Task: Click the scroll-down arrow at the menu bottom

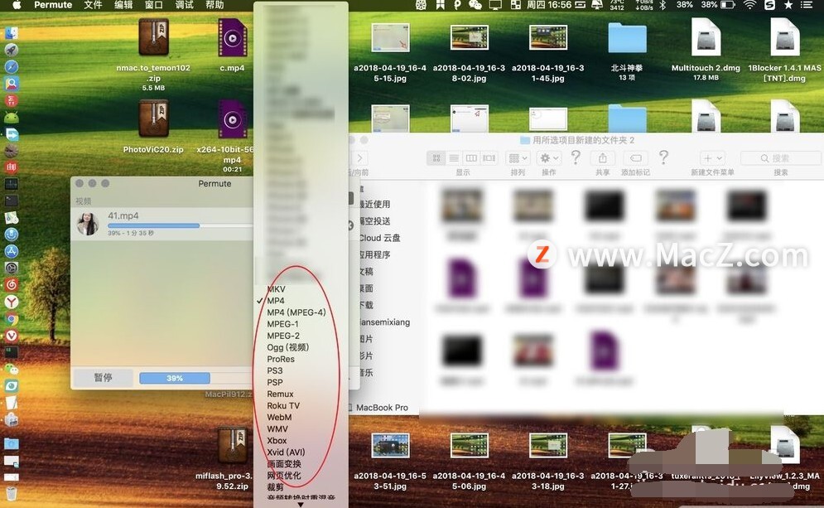Action: (x=301, y=505)
